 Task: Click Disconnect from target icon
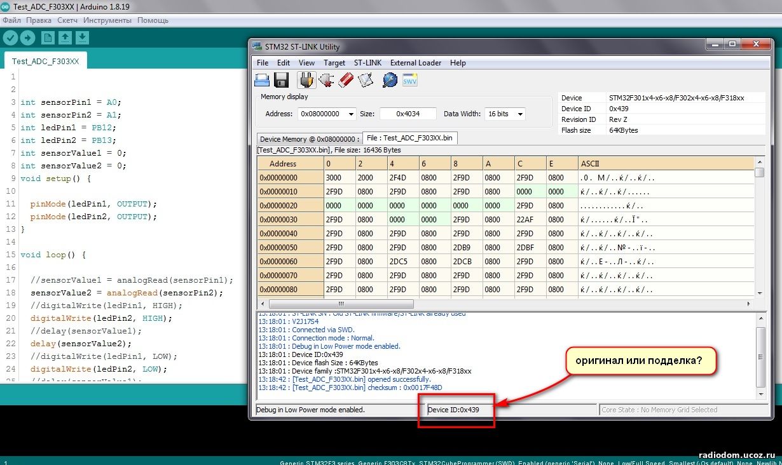coord(327,79)
